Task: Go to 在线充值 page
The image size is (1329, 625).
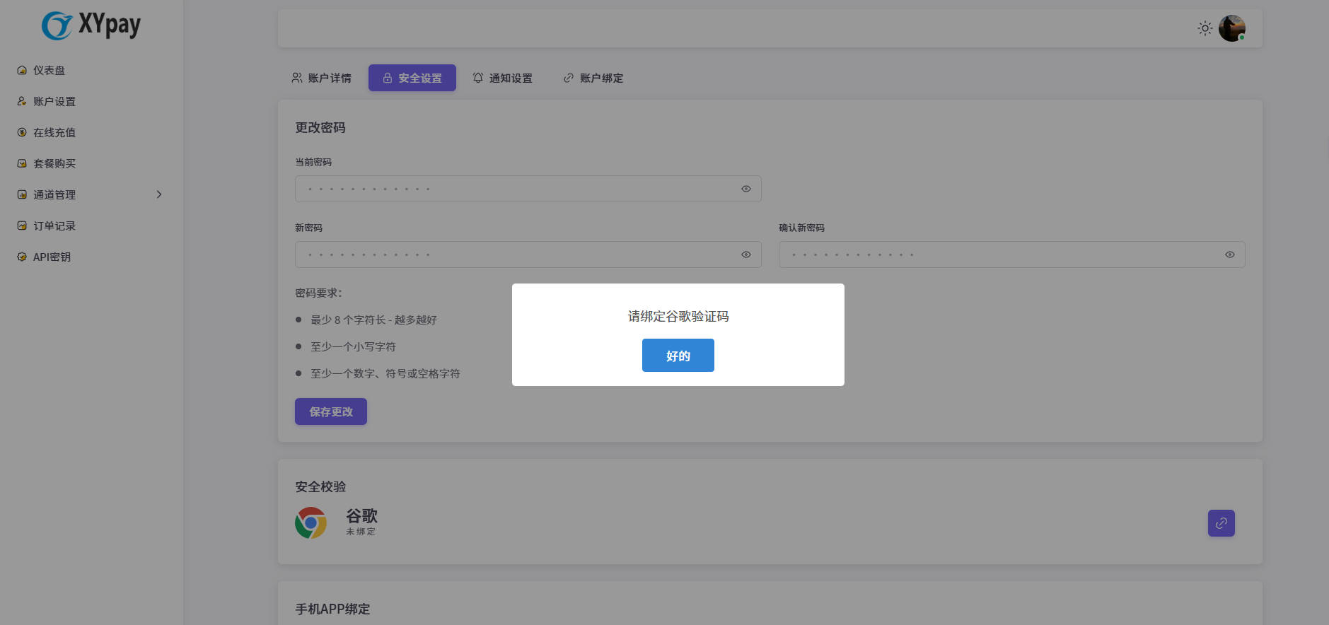Action: coord(54,132)
